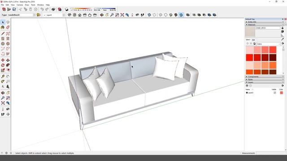Pick the Tape Measure tool
This screenshot has width=287, height=161.
(x=3, y=76)
